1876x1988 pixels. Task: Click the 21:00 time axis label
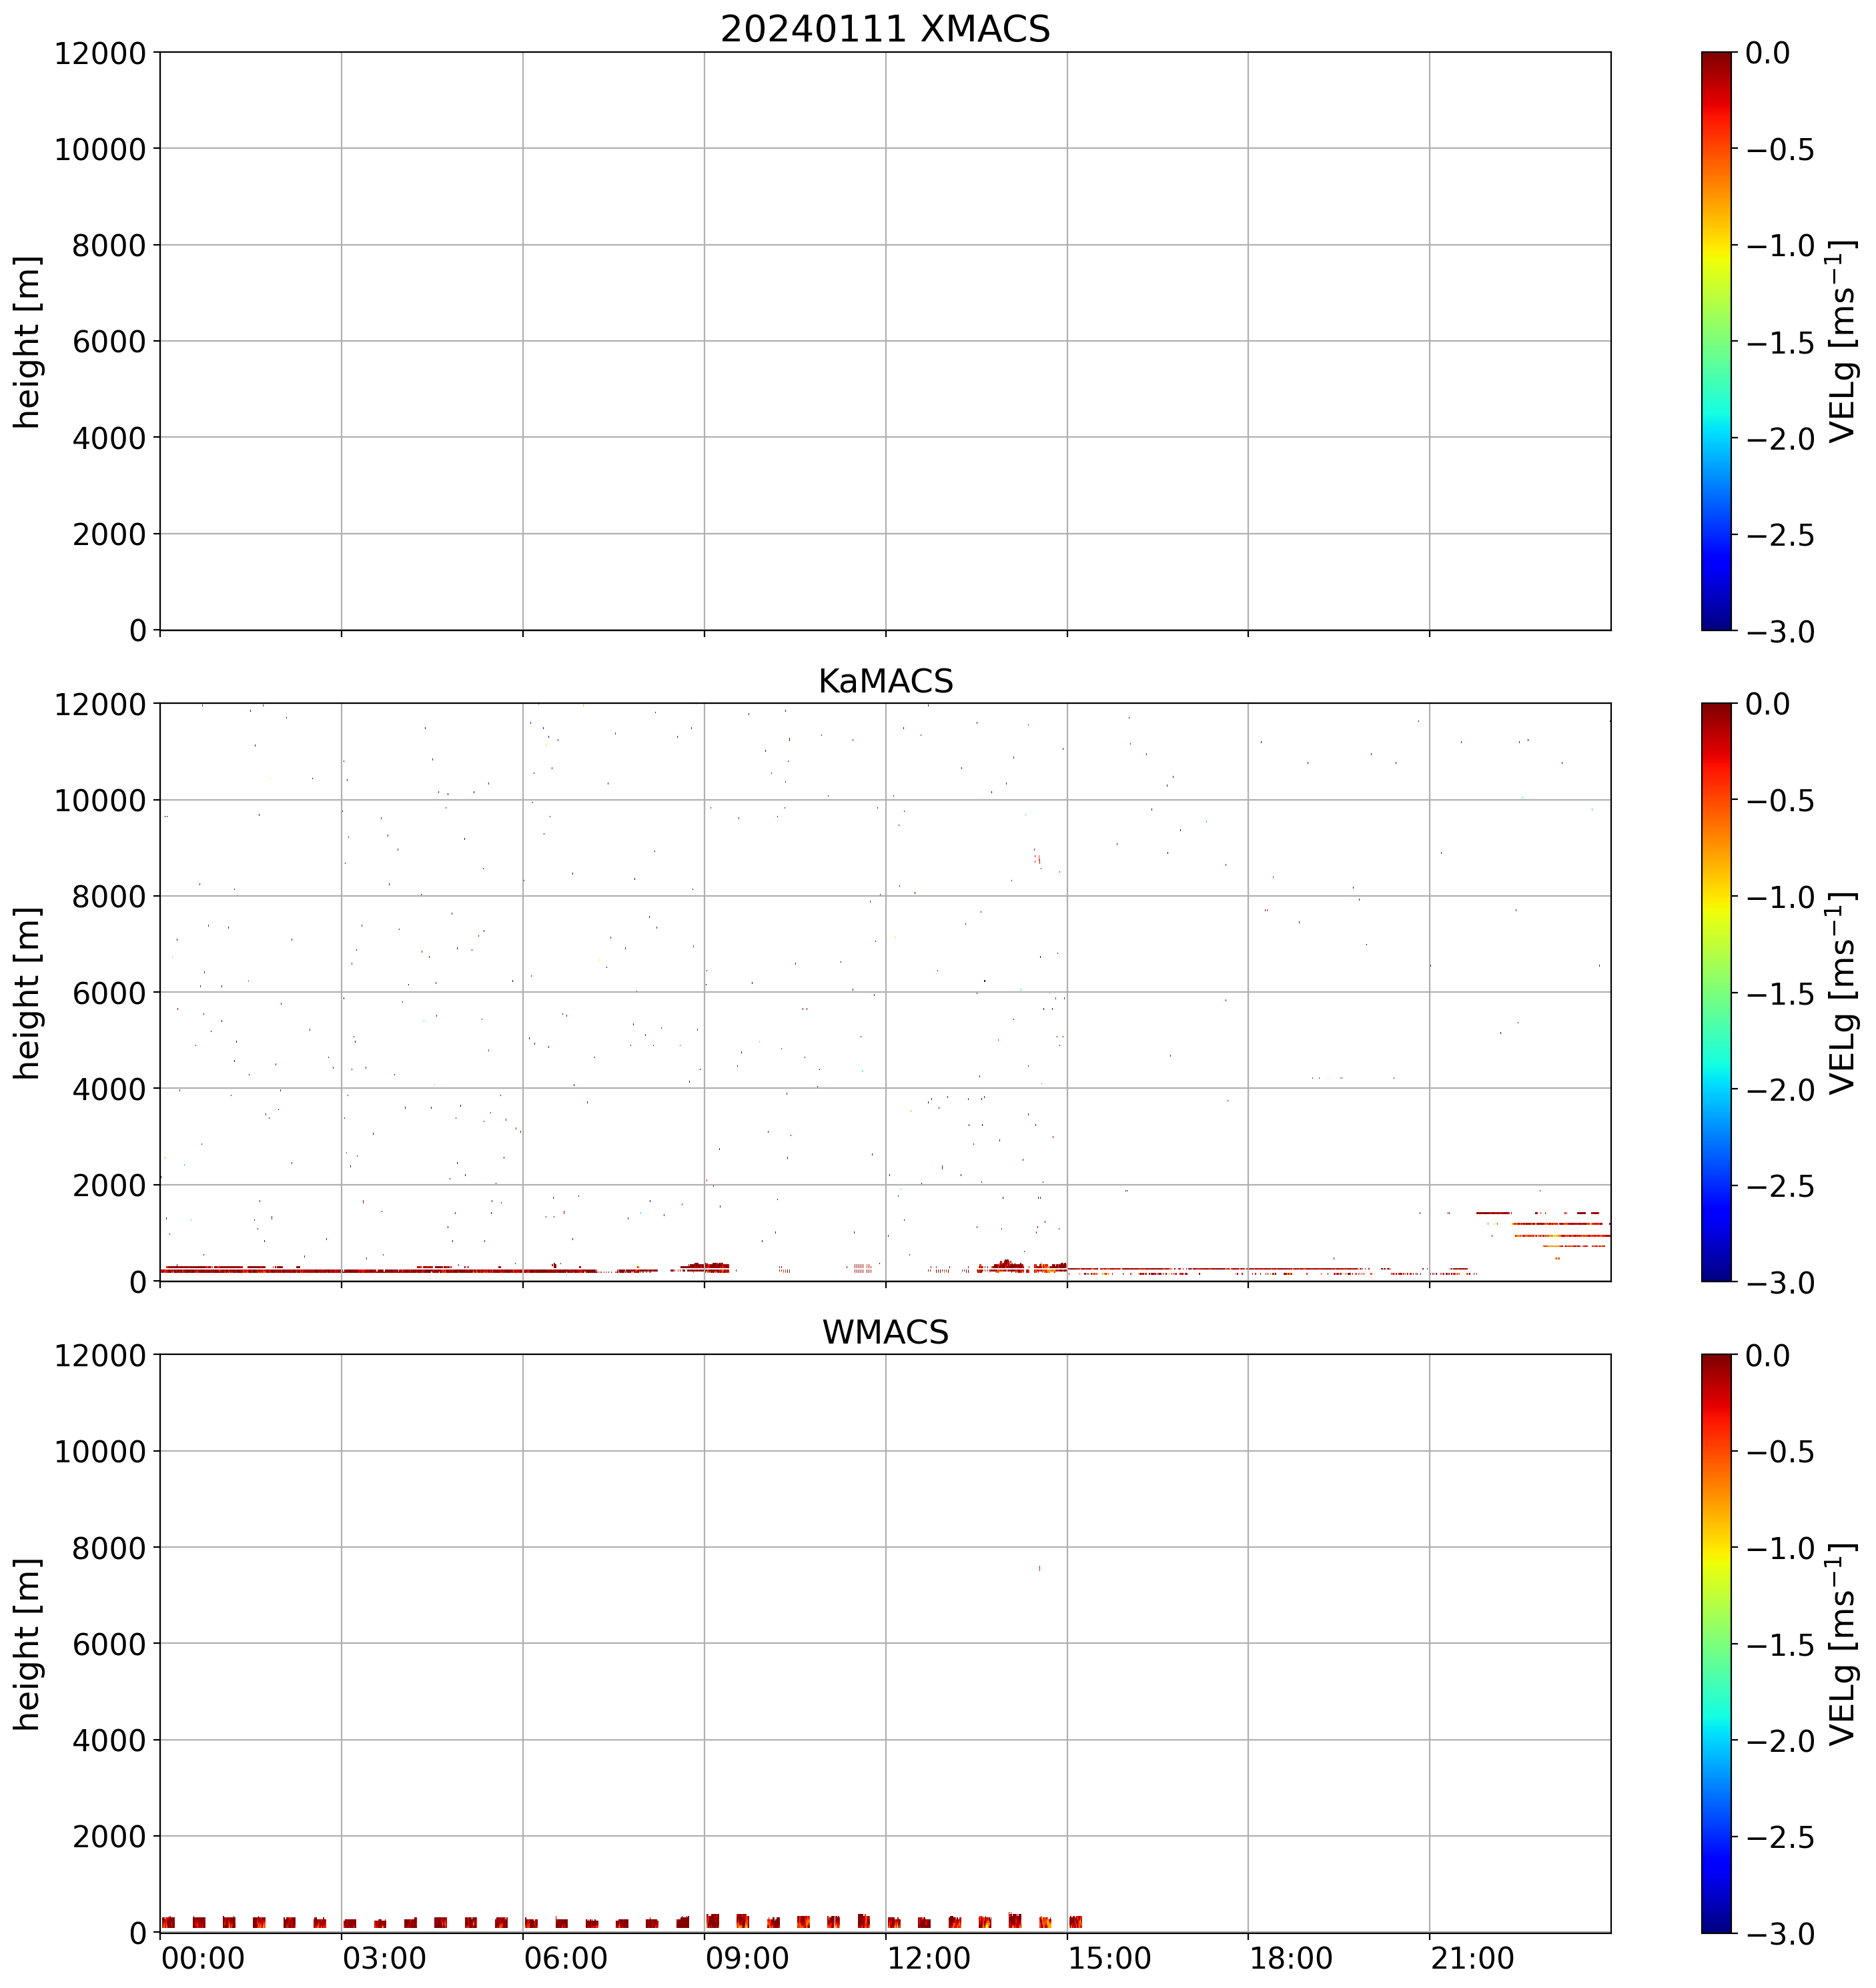tap(1472, 1958)
